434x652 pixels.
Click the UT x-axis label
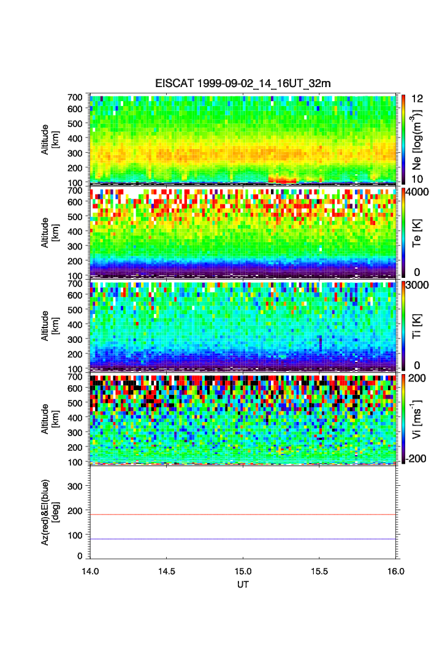[x=243, y=585]
